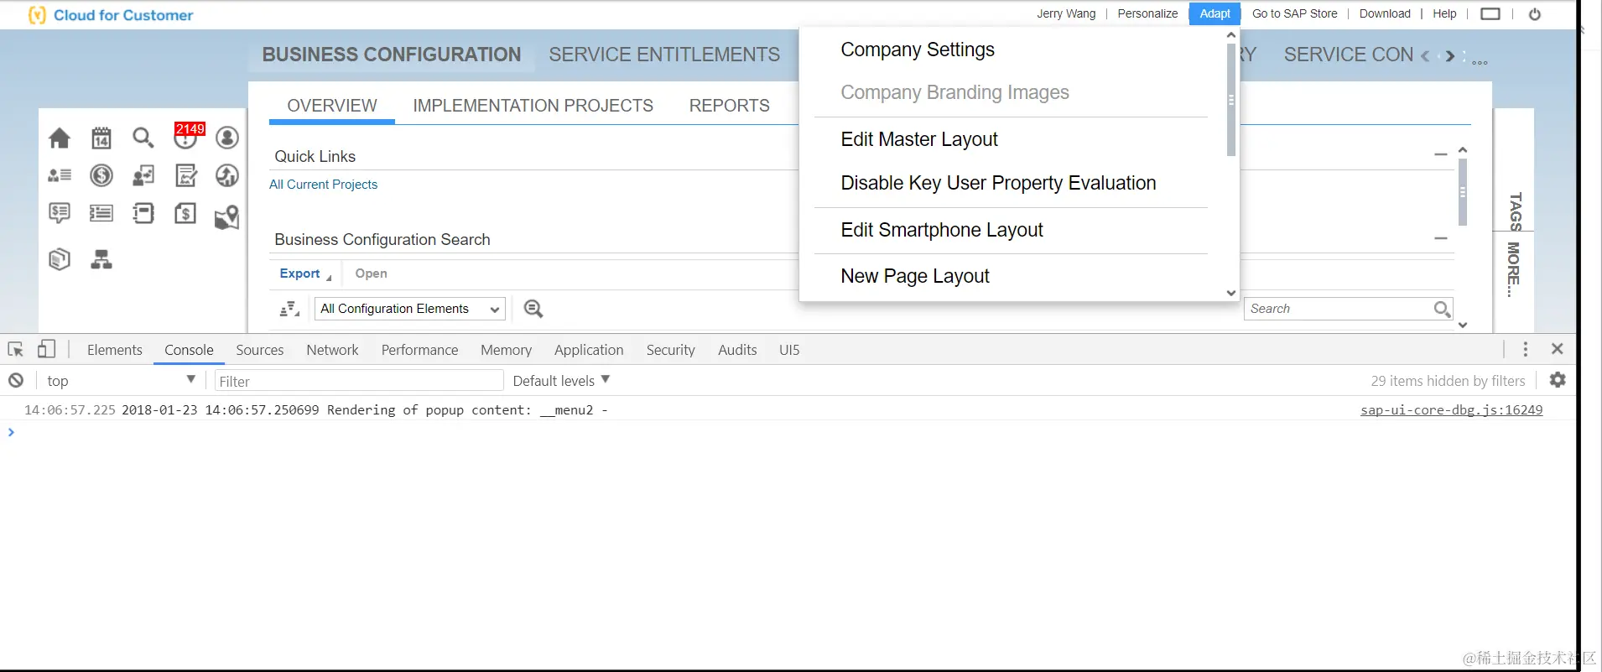Open the dollar coin icon
The image size is (1602, 672).
(101, 175)
